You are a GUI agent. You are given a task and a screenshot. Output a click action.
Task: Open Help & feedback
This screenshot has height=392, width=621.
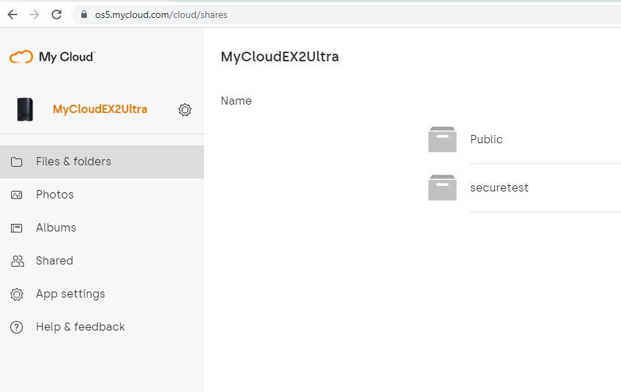point(102,327)
